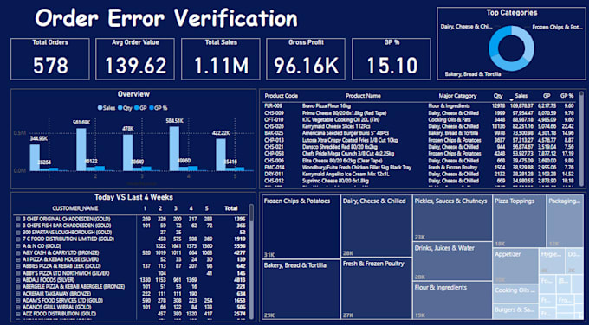The image size is (589, 325).
Task: Click the Sales legend marker in Overview
Action: pyautogui.click(x=100, y=108)
